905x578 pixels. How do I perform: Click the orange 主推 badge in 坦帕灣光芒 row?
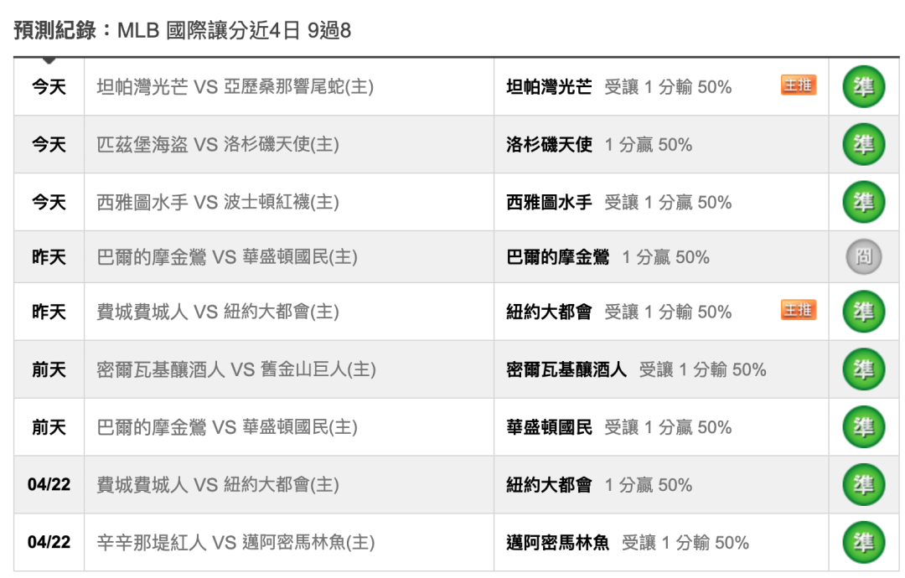(x=799, y=85)
